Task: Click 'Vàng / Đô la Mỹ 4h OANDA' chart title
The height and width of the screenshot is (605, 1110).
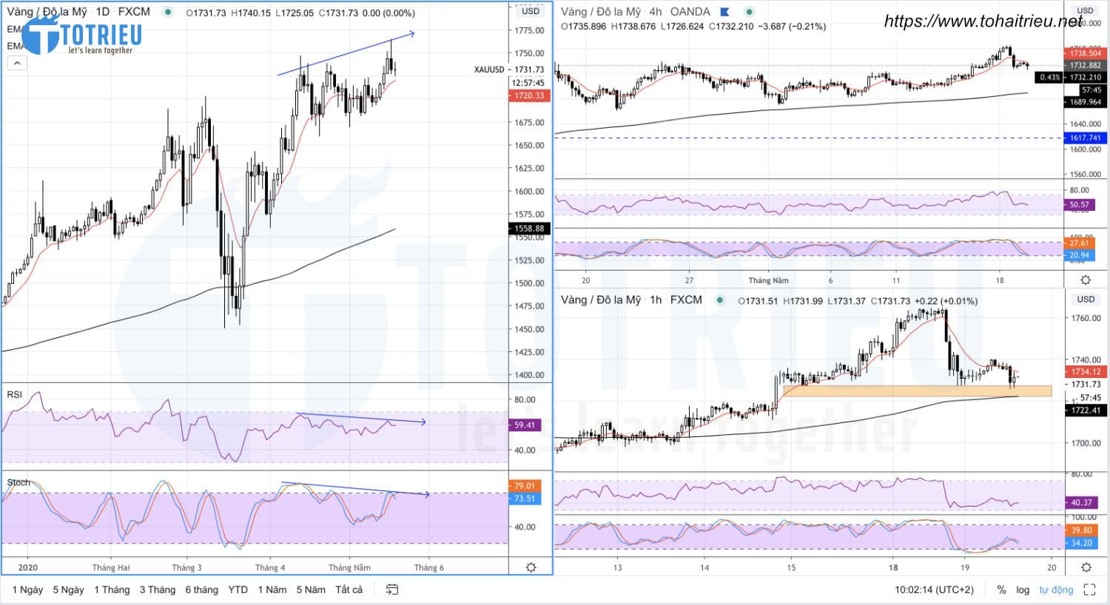Action: 635,12
